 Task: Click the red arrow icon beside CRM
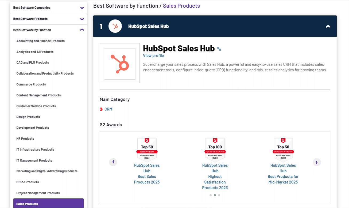click(x=101, y=109)
